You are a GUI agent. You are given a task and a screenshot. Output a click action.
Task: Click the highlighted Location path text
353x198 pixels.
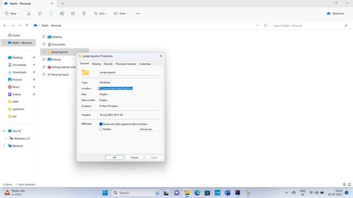(x=116, y=89)
